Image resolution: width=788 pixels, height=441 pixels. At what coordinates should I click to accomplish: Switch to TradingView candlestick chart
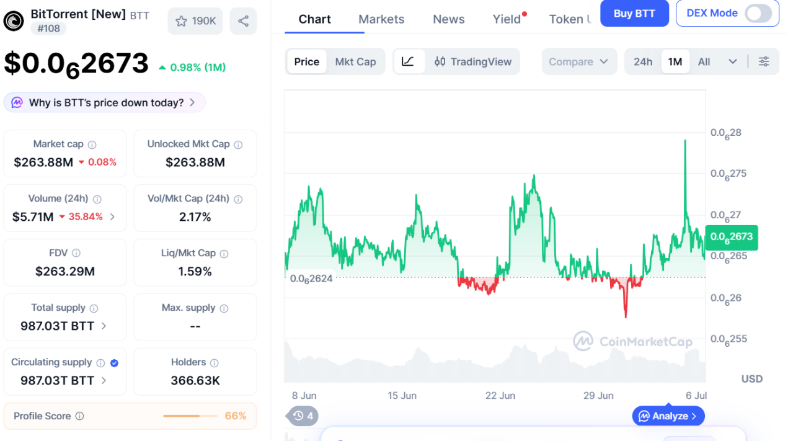pyautogui.click(x=473, y=61)
